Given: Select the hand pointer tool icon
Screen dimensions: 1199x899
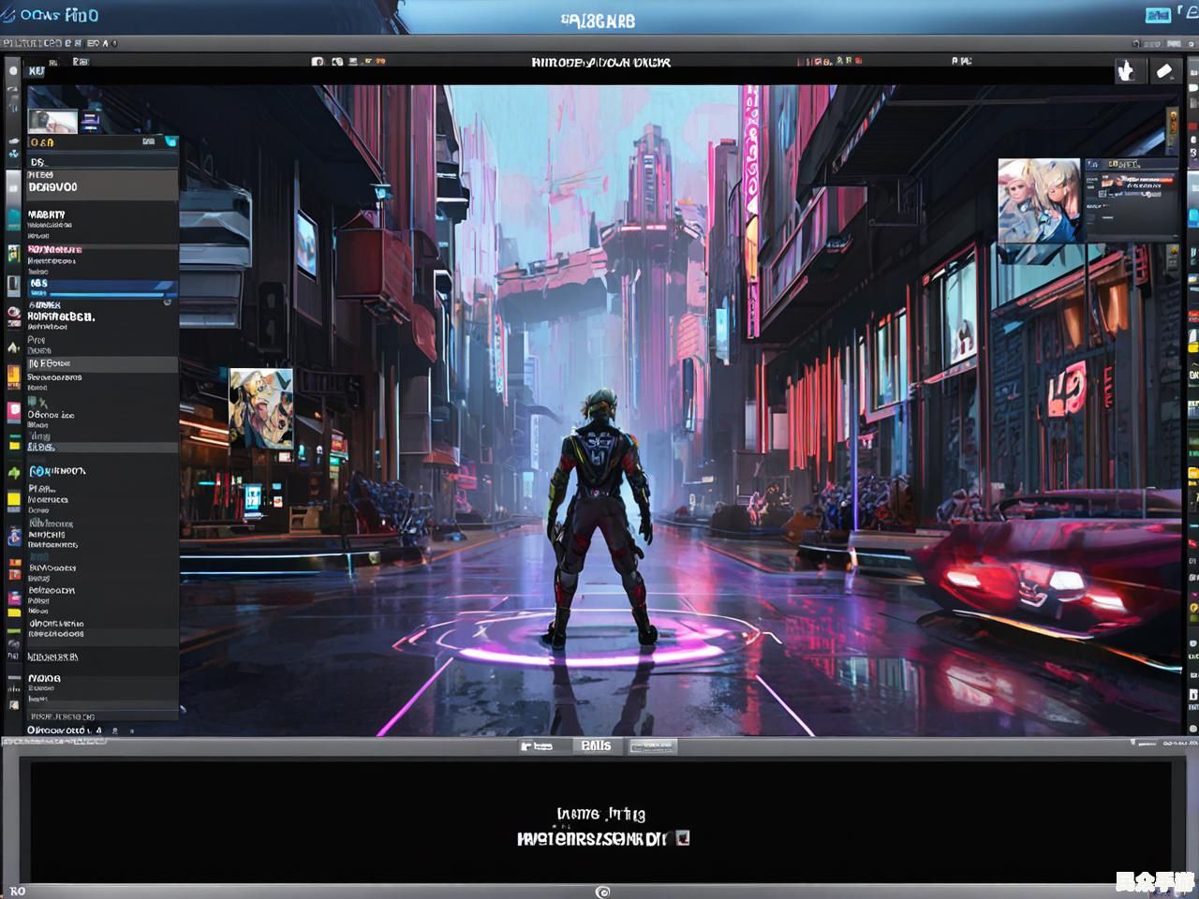Looking at the screenshot, I should click(x=1126, y=71).
